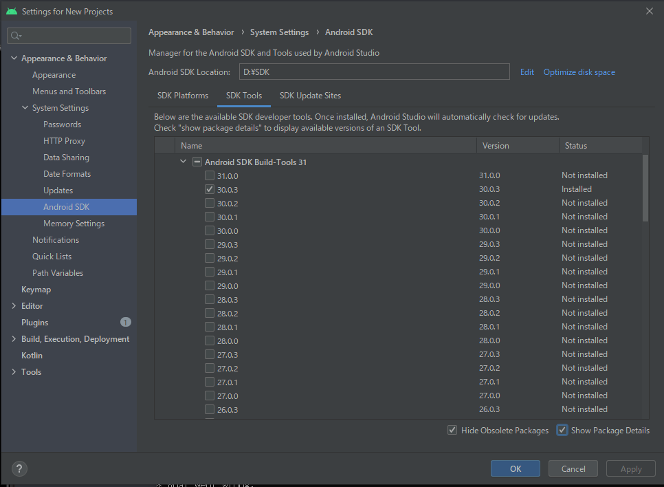Image resolution: width=664 pixels, height=487 pixels.
Task: Open the SDK Update Sites tab
Action: [311, 96]
